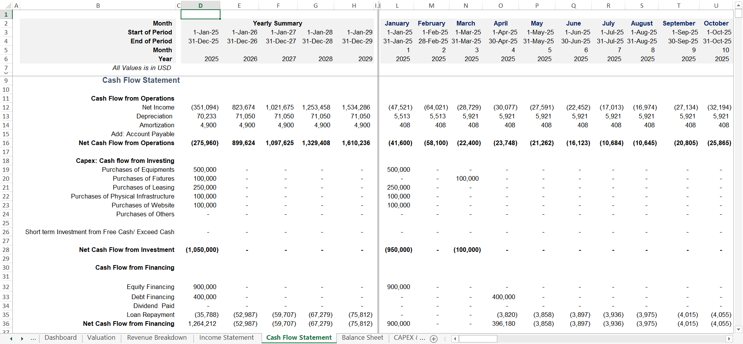
Task: Click the 31-Dec-27 end of period cell
Action: (x=281, y=41)
